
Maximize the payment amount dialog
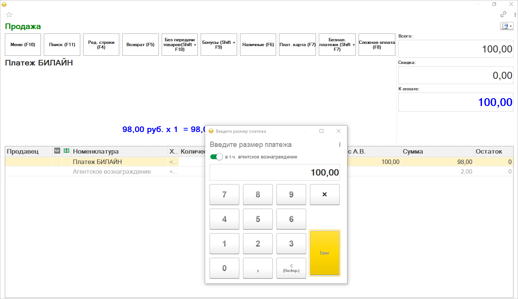coord(321,131)
